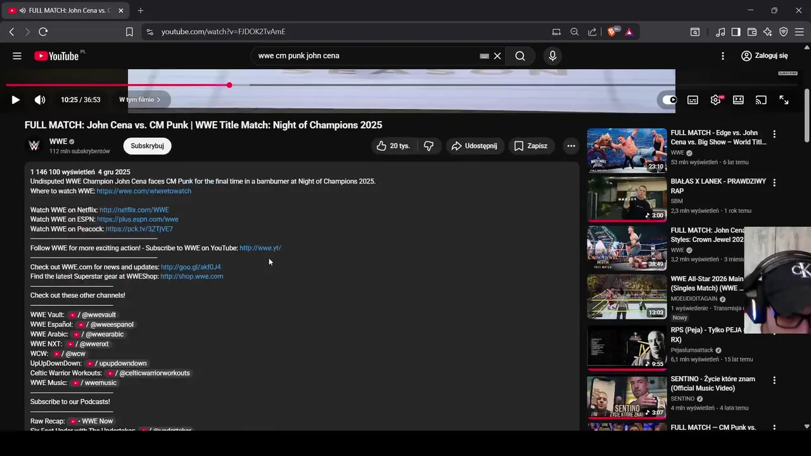
Task: Like the video with thumbs up
Action: (x=393, y=146)
